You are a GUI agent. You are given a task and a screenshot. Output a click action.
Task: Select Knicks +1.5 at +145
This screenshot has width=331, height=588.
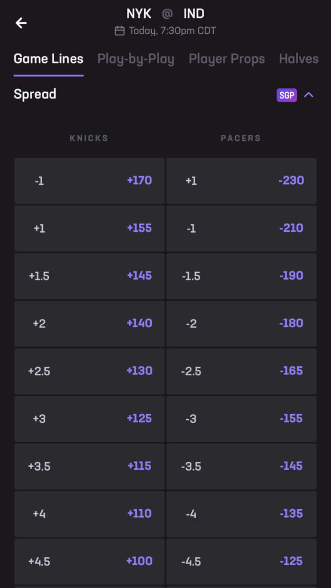(90, 276)
